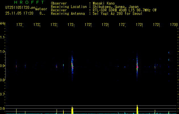
Task: Click the 0.7 frequency axis label
Action: coord(3,94)
